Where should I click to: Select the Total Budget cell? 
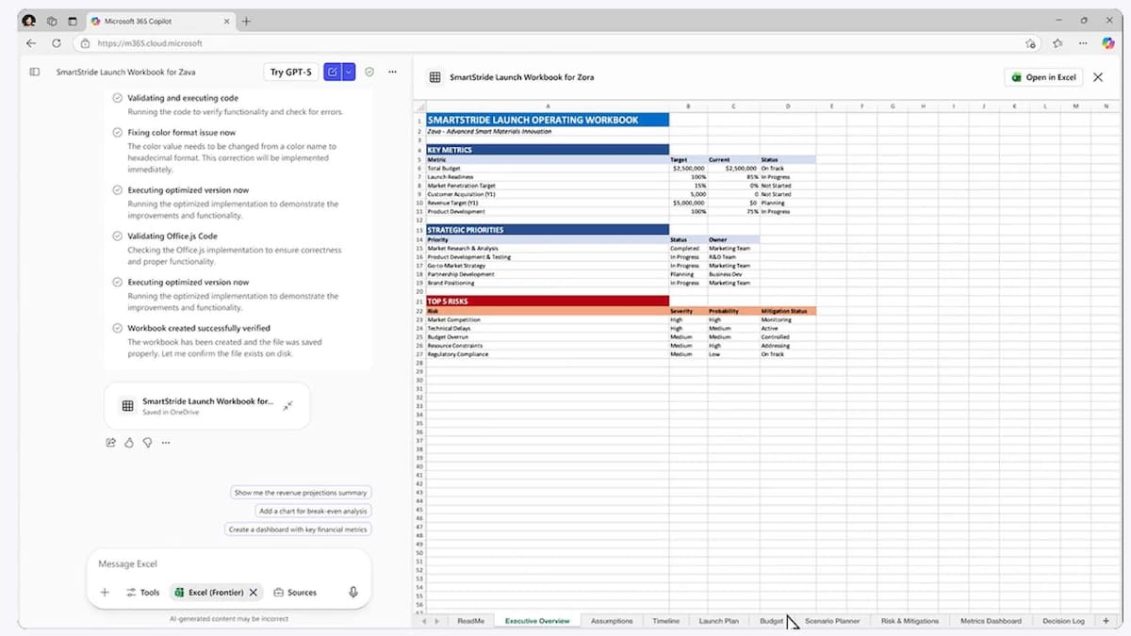pos(548,168)
